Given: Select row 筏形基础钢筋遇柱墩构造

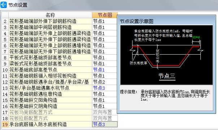Looking at the screenshot, I should pos(50,94).
